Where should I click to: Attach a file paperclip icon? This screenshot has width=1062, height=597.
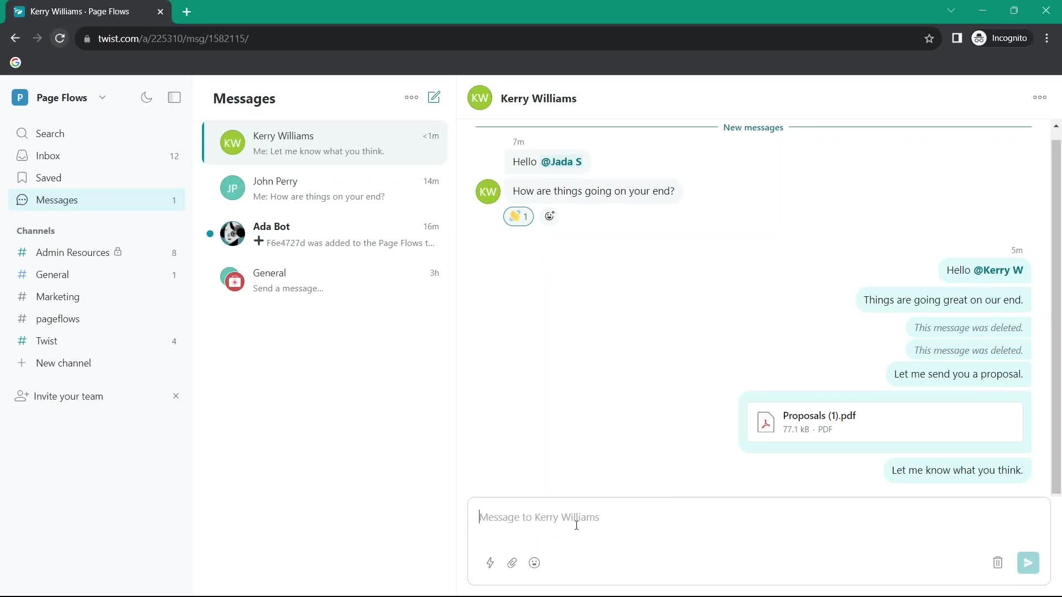(x=512, y=563)
